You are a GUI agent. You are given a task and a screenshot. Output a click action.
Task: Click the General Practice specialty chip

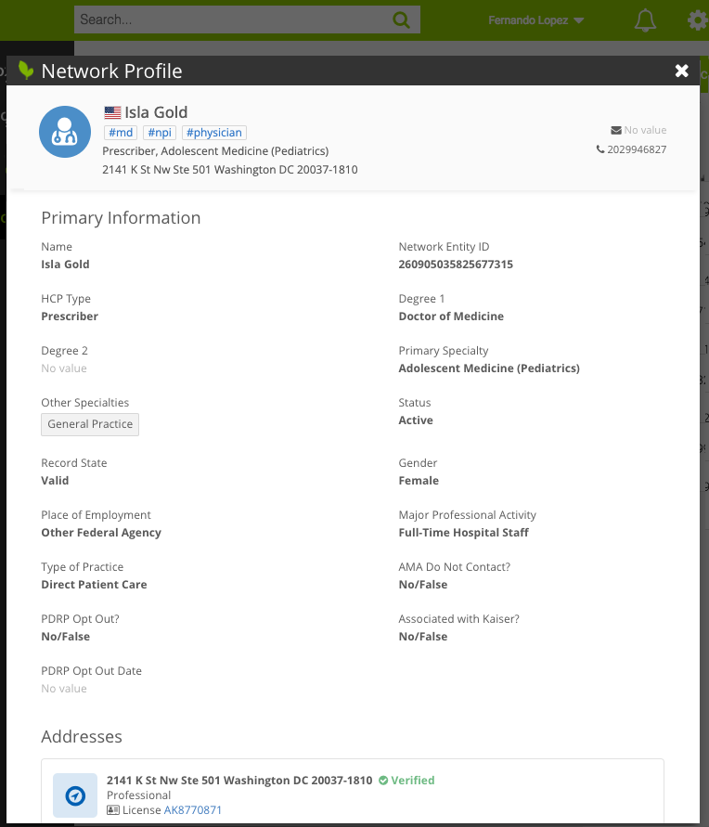coord(90,424)
